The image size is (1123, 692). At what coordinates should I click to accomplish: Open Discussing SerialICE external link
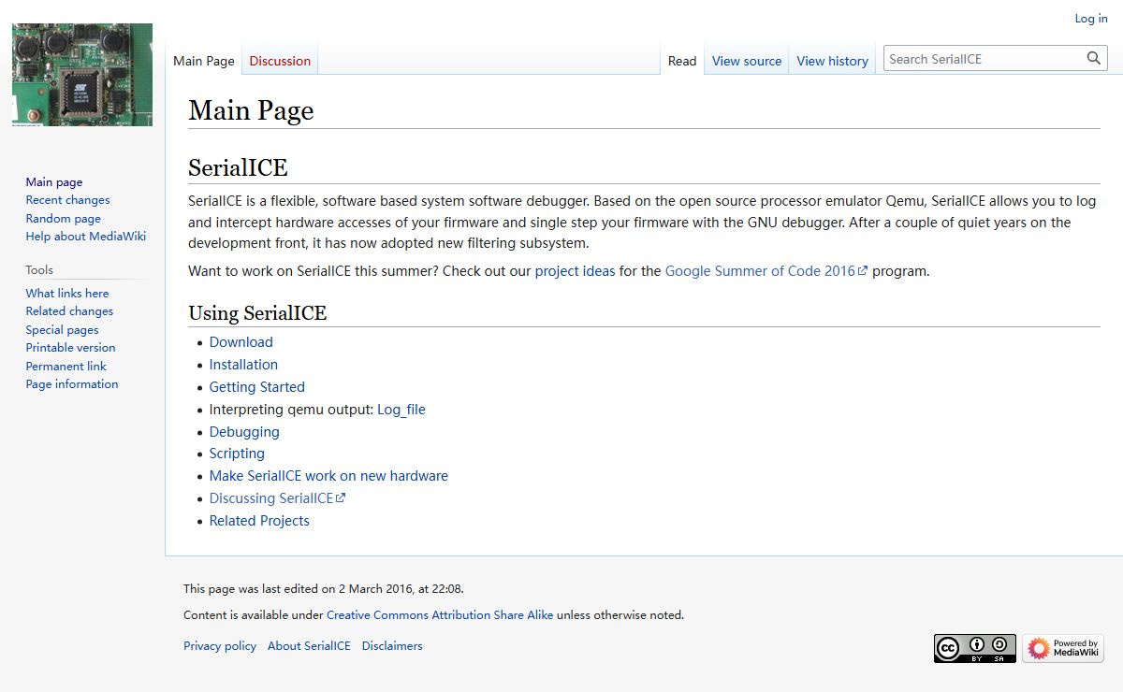coord(277,498)
